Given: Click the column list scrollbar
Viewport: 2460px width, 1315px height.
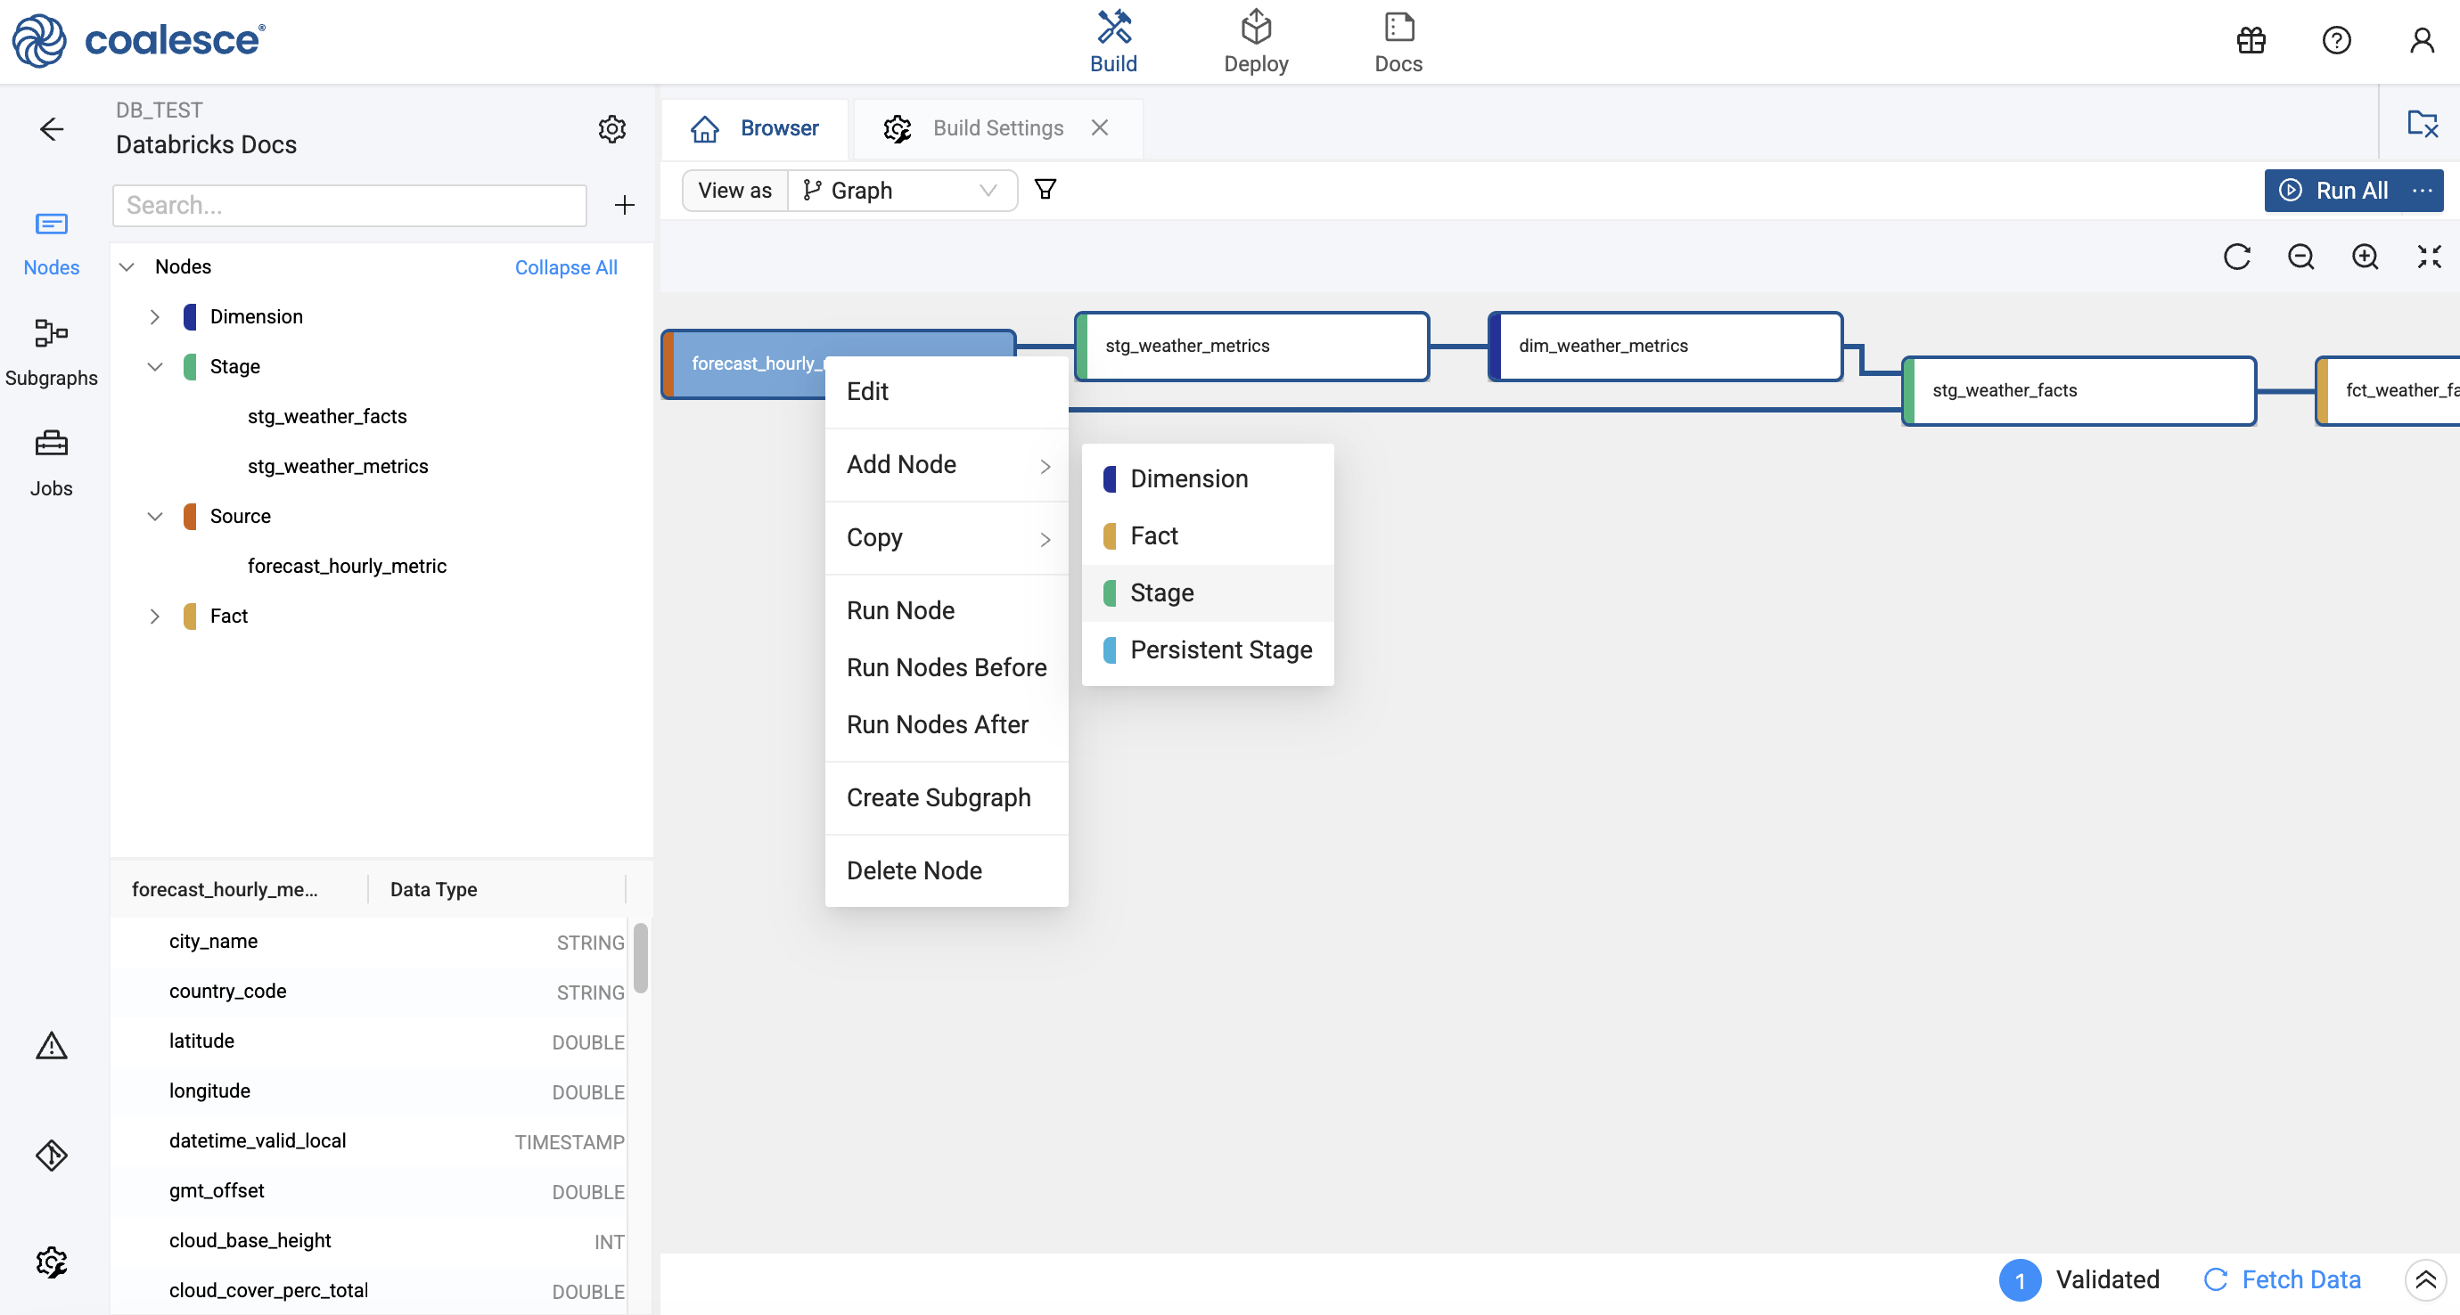Looking at the screenshot, I should tap(641, 957).
